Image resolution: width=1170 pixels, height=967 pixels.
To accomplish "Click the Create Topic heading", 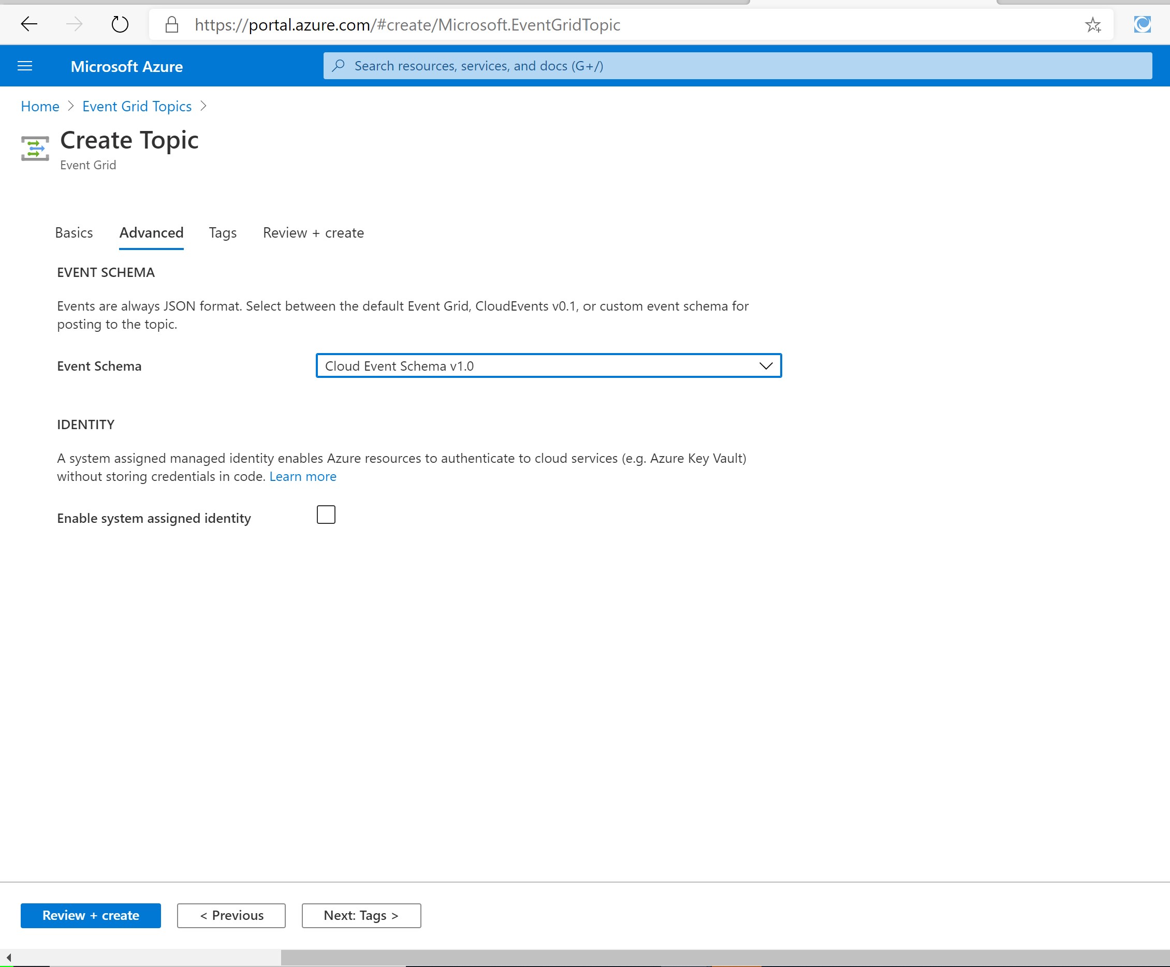I will [x=129, y=140].
